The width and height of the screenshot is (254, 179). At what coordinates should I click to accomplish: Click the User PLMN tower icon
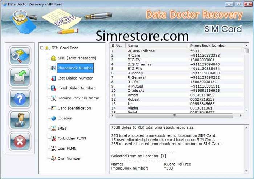point(53,149)
